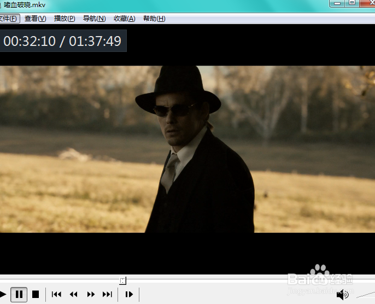Image resolution: width=375 pixels, height=304 pixels.
Task: Open the 播放(P) menu
Action: 65,19
